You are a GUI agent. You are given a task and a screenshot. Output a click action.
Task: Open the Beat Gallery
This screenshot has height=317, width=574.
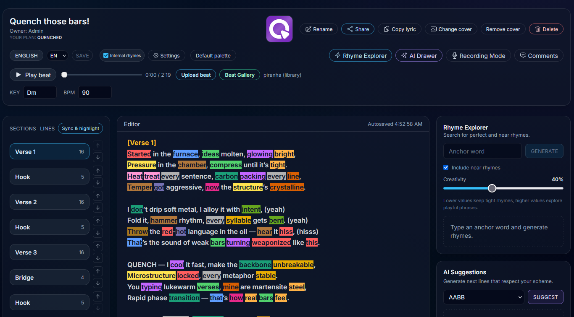point(240,75)
